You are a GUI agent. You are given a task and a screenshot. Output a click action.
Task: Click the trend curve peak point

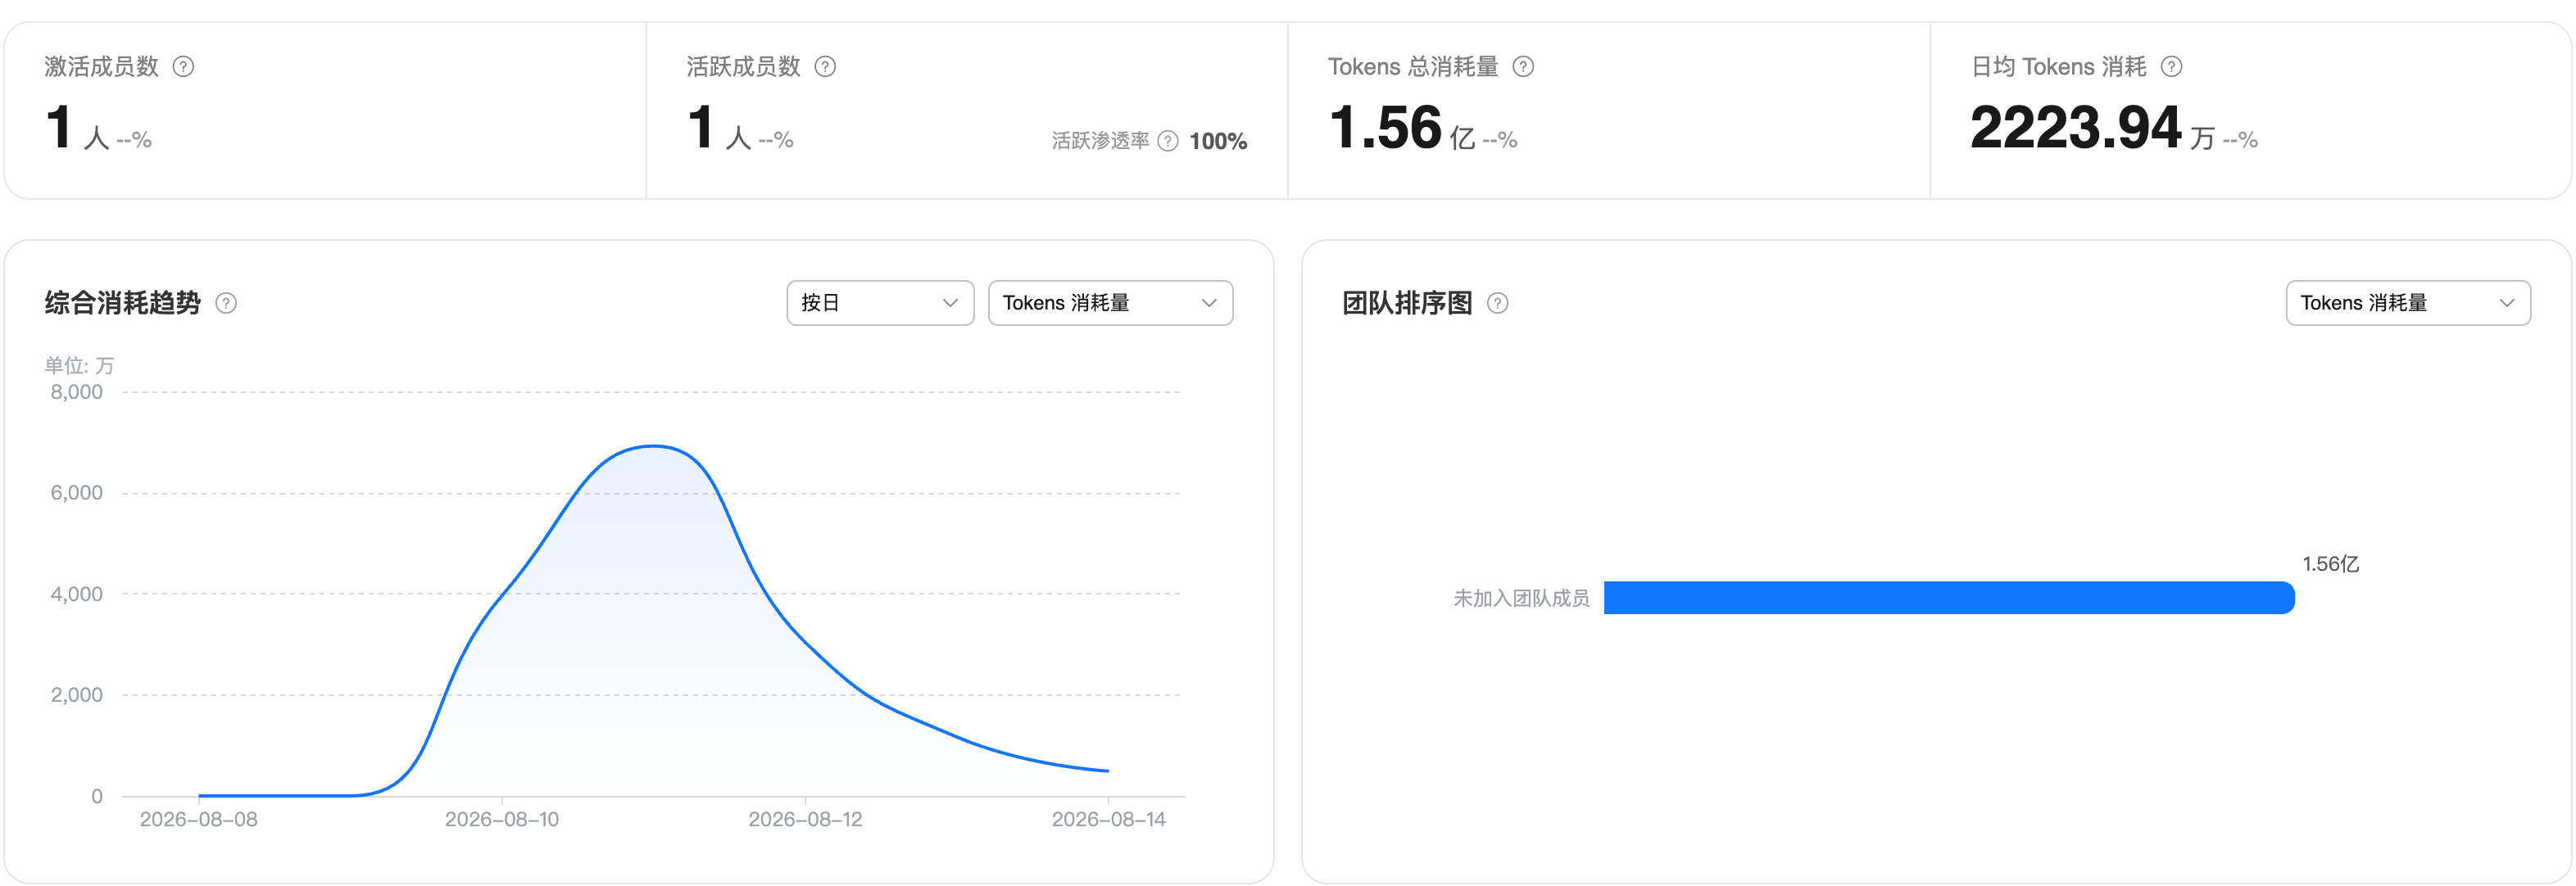click(653, 446)
